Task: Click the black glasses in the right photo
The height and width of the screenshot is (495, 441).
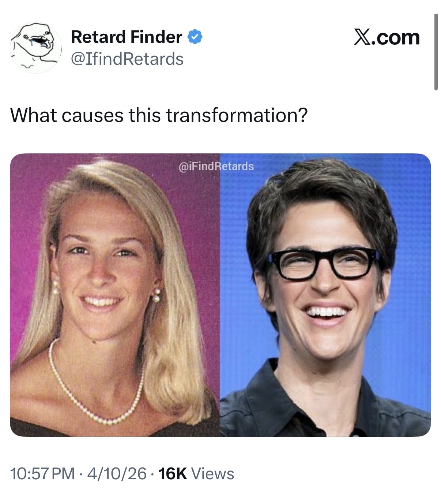Action: coord(323,263)
